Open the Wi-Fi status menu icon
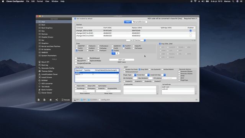The width and height of the screenshot is (245, 138). 195,1
